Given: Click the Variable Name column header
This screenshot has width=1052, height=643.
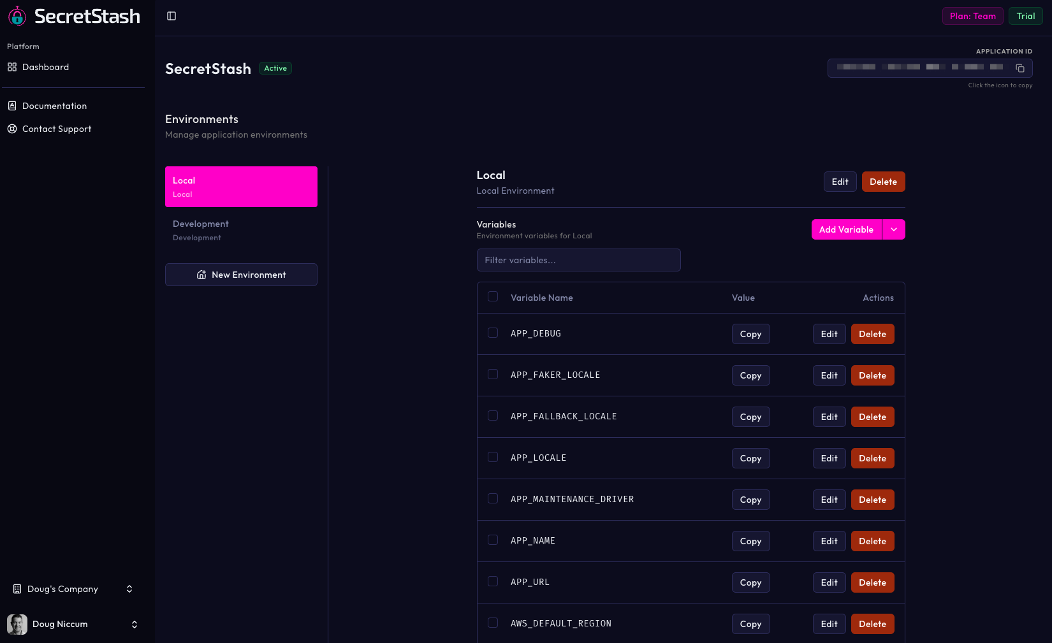Looking at the screenshot, I should pyautogui.click(x=542, y=298).
